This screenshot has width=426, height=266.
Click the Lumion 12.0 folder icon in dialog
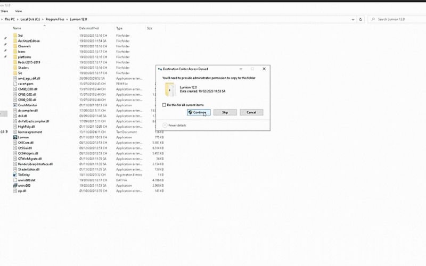[170, 89]
